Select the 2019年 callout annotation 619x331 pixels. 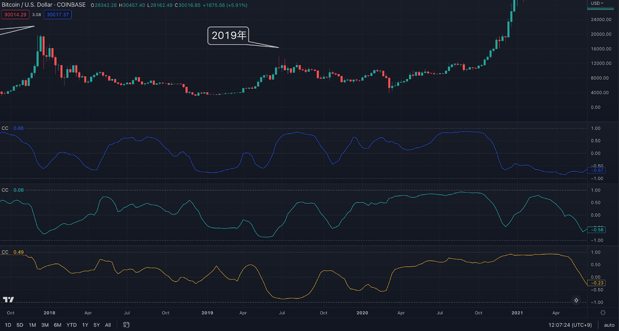(x=228, y=36)
